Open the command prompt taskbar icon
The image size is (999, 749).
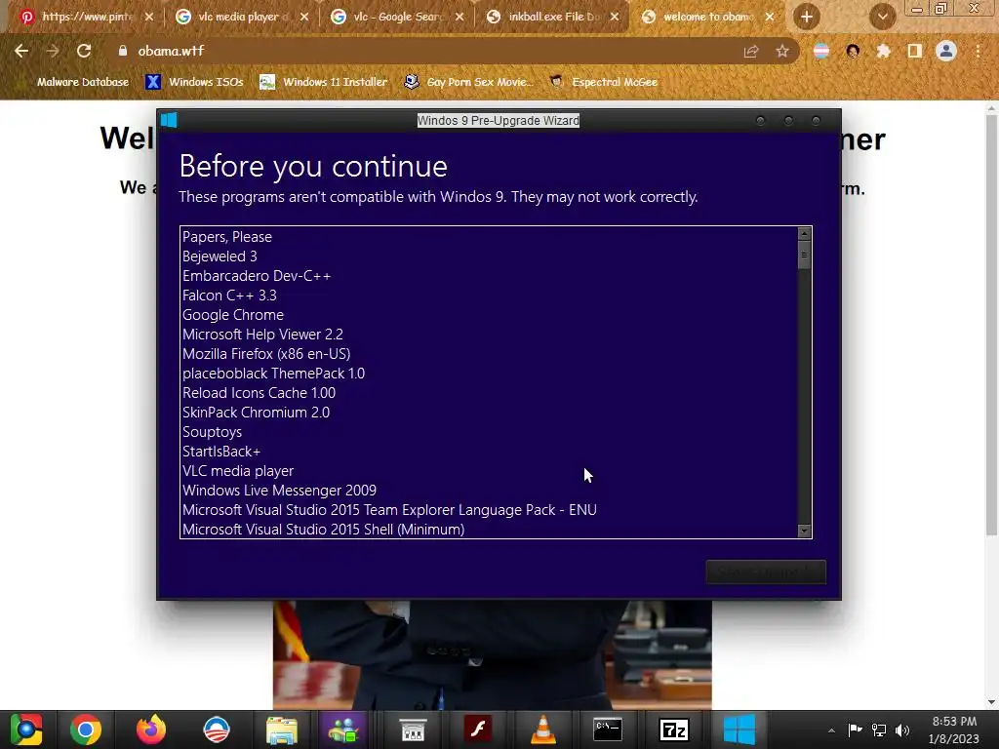[x=608, y=729]
